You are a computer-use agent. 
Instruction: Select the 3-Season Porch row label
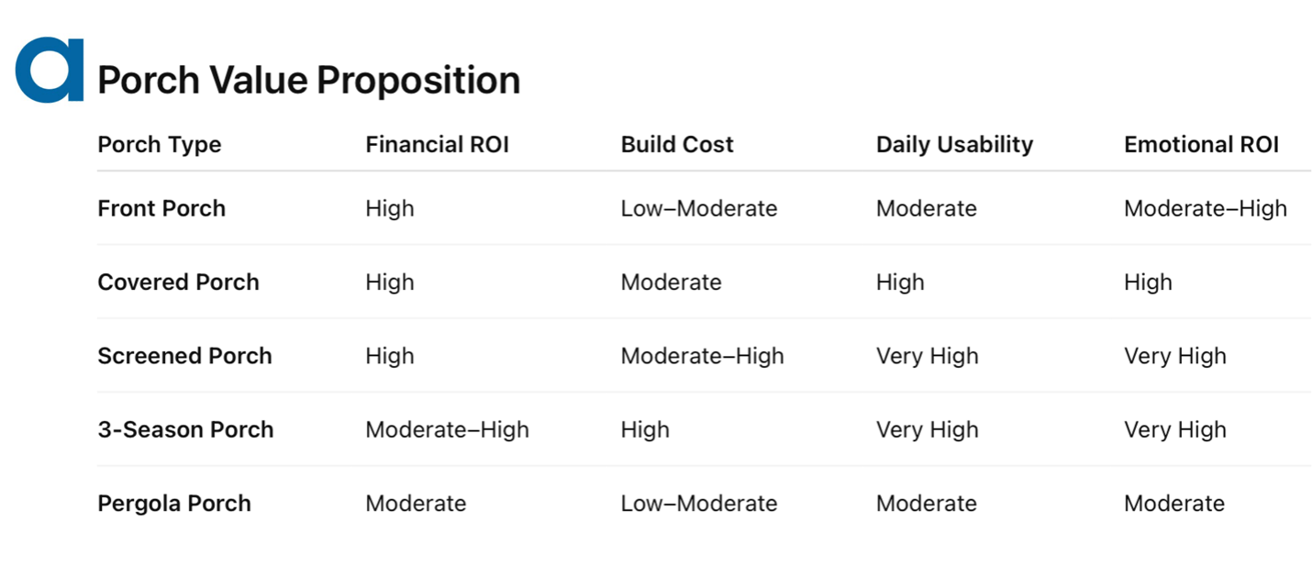click(185, 429)
